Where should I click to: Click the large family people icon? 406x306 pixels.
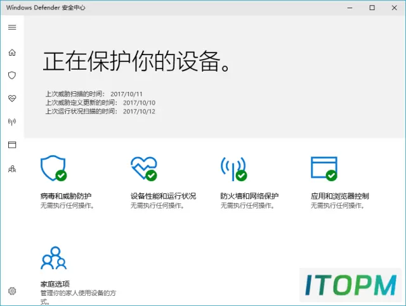coord(53,258)
